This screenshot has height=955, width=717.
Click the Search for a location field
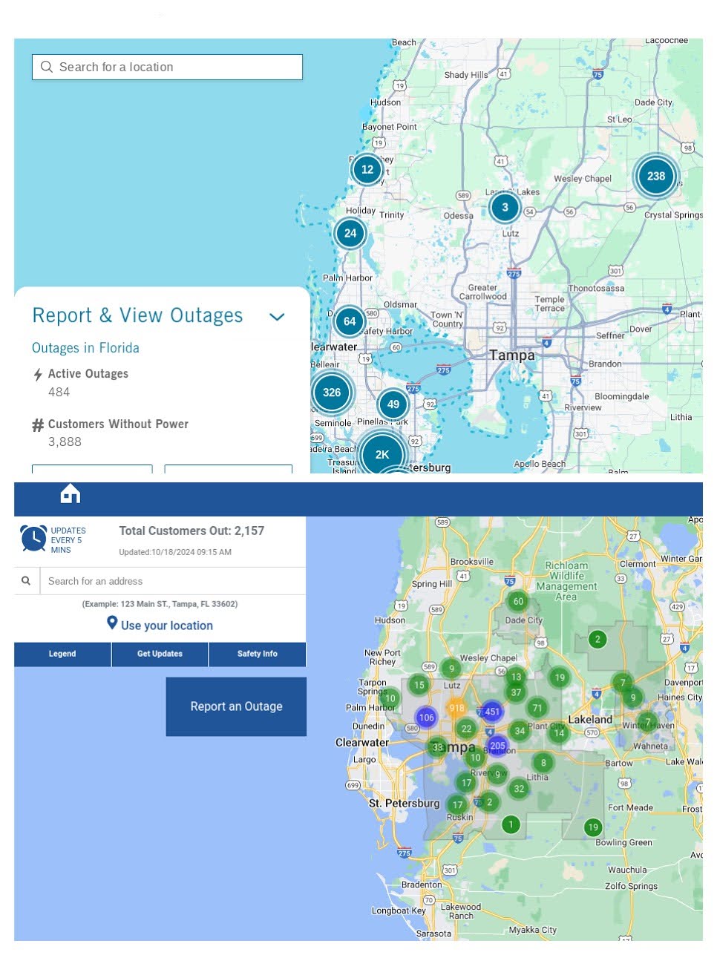(168, 67)
